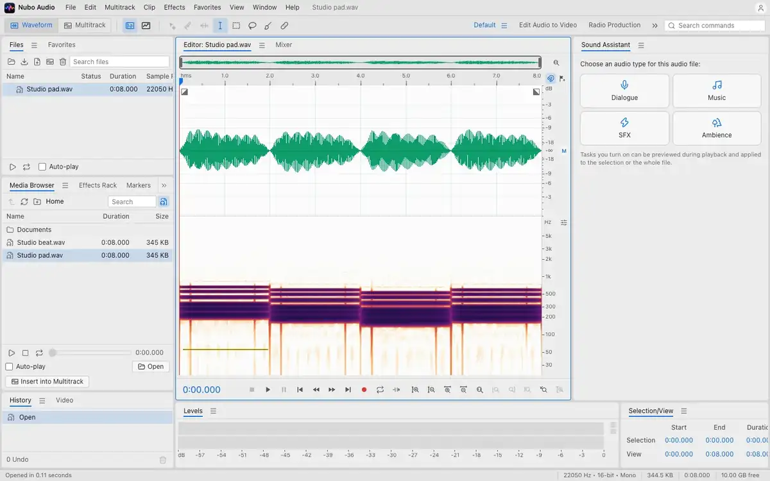Click the Media Browser preview position slider
This screenshot has width=770, height=481.
[90, 353]
